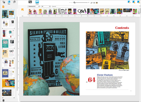Viewport: 141px width, 102px height.
Task: Select pages 4-5 spread thumbnail
Action: click(x=8, y=24)
